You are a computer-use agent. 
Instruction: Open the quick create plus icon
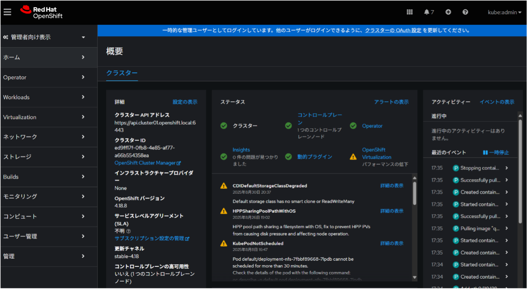pos(448,12)
